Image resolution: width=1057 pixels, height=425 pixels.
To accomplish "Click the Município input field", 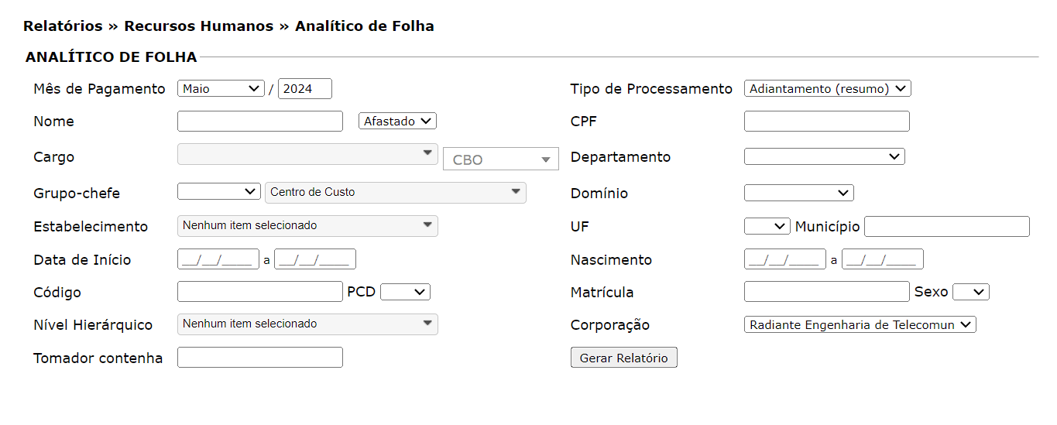I will point(946,227).
